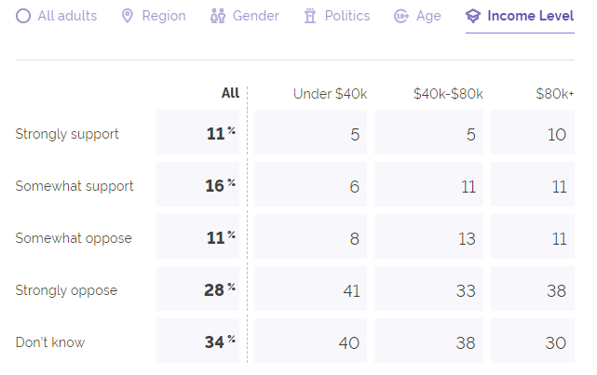Click the Gender people icon
Image resolution: width=597 pixels, height=375 pixels.
point(218,16)
